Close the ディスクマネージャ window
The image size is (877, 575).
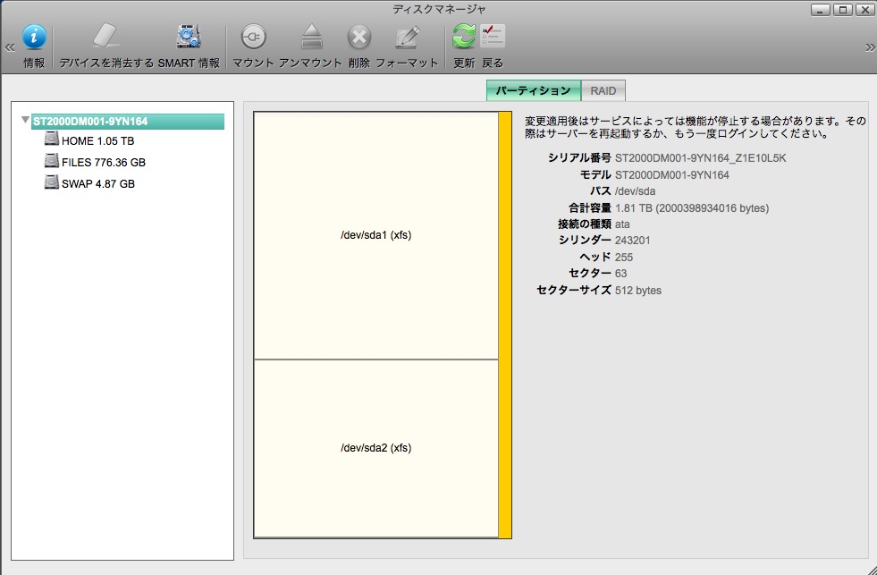pos(864,10)
